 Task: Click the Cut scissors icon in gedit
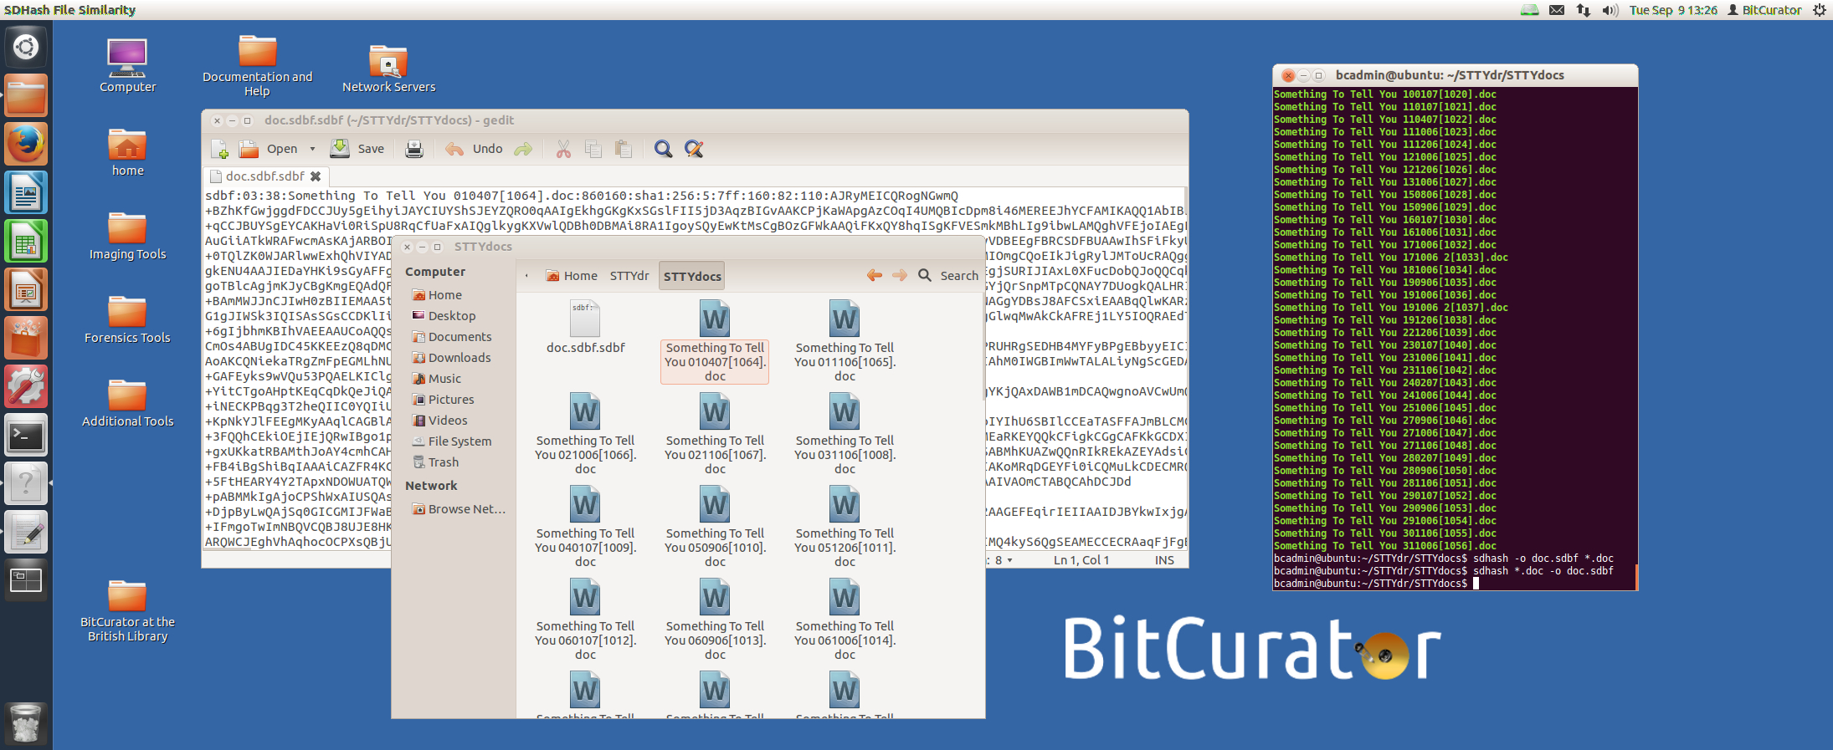pyautogui.click(x=563, y=149)
